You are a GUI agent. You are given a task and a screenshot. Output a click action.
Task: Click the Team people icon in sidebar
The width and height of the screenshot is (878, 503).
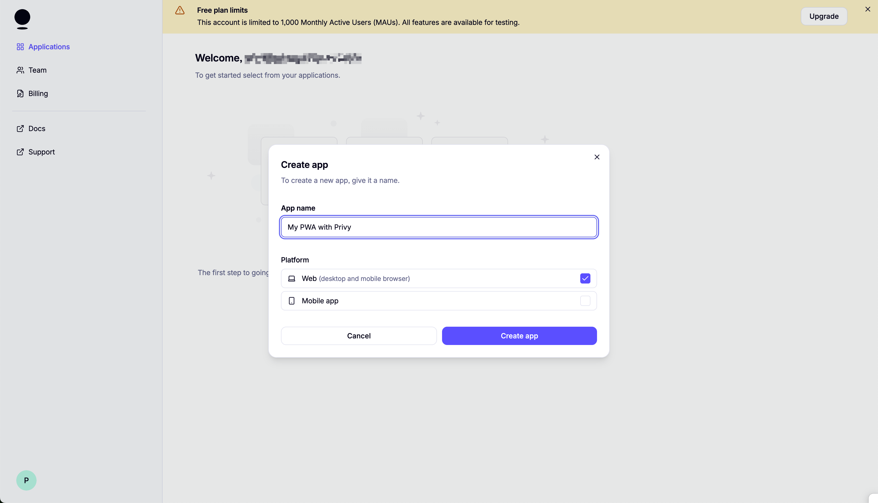coord(20,70)
